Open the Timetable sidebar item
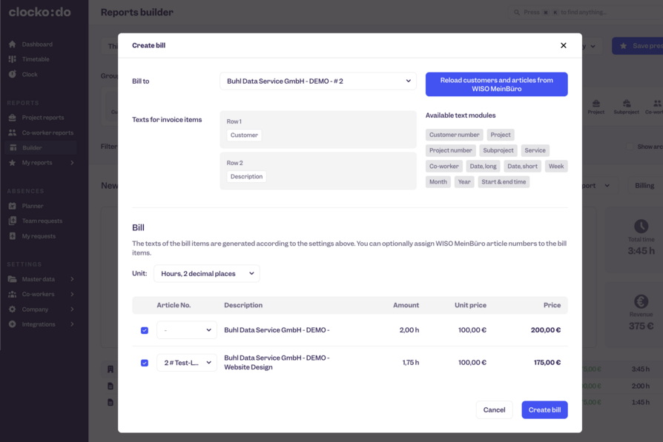Image resolution: width=663 pixels, height=442 pixels. click(x=36, y=59)
